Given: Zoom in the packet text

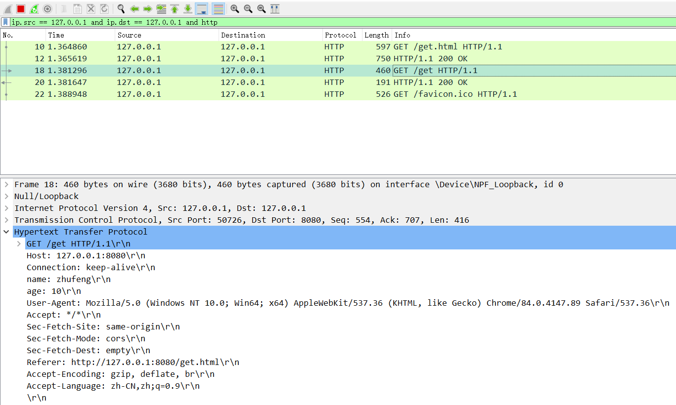Looking at the screenshot, I should click(234, 8).
